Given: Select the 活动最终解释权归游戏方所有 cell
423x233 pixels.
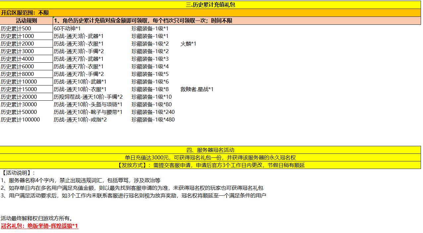Looking at the screenshot, I should click(x=36, y=218).
